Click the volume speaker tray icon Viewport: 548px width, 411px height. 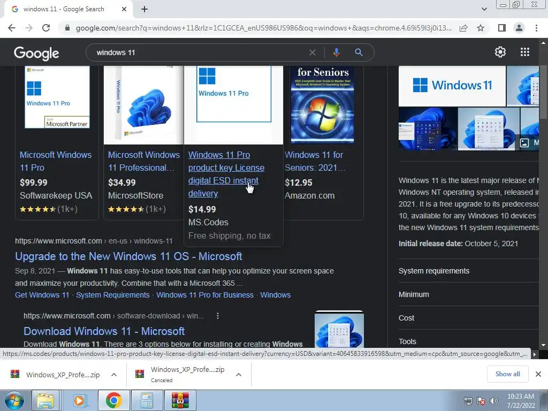(x=494, y=401)
